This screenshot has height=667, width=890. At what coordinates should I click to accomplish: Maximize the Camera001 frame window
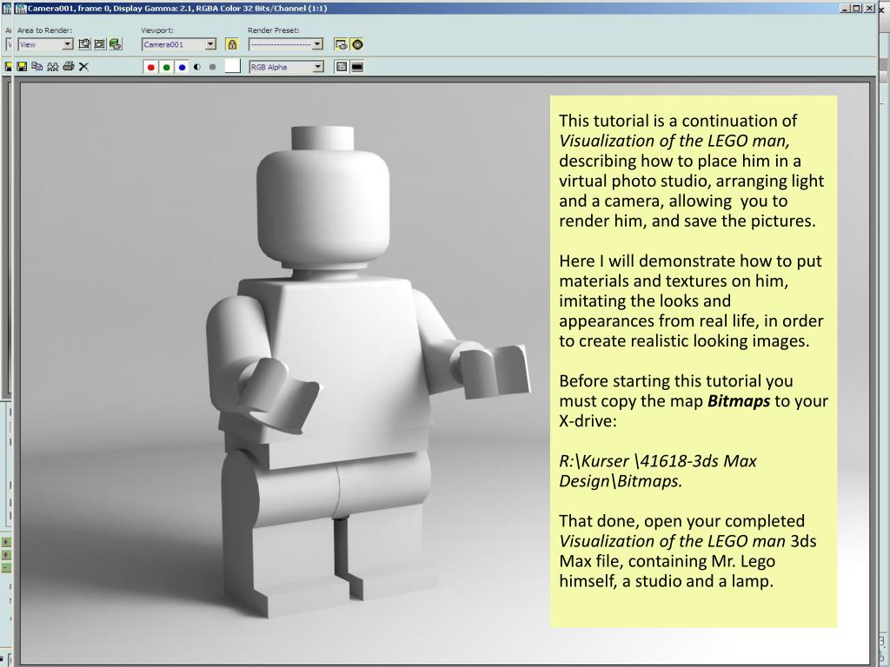857,9
